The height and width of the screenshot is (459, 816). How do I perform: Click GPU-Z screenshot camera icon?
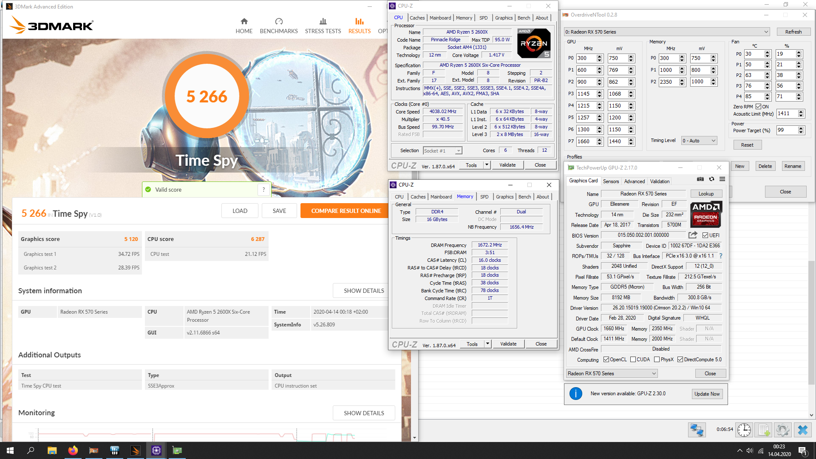point(700,179)
